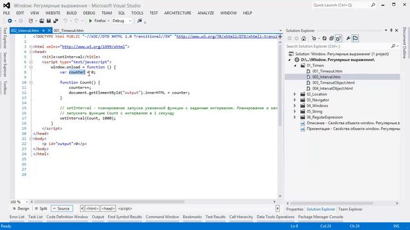
Task: Close the 002_Interval.htm tab
Action: [49, 31]
